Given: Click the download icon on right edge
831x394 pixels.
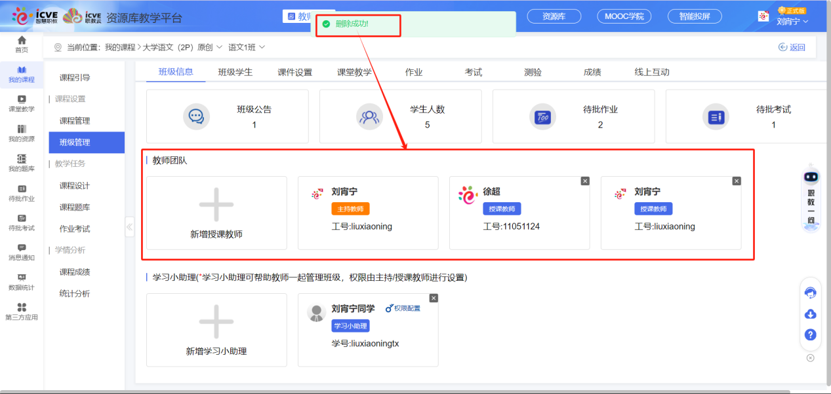Looking at the screenshot, I should (x=810, y=314).
